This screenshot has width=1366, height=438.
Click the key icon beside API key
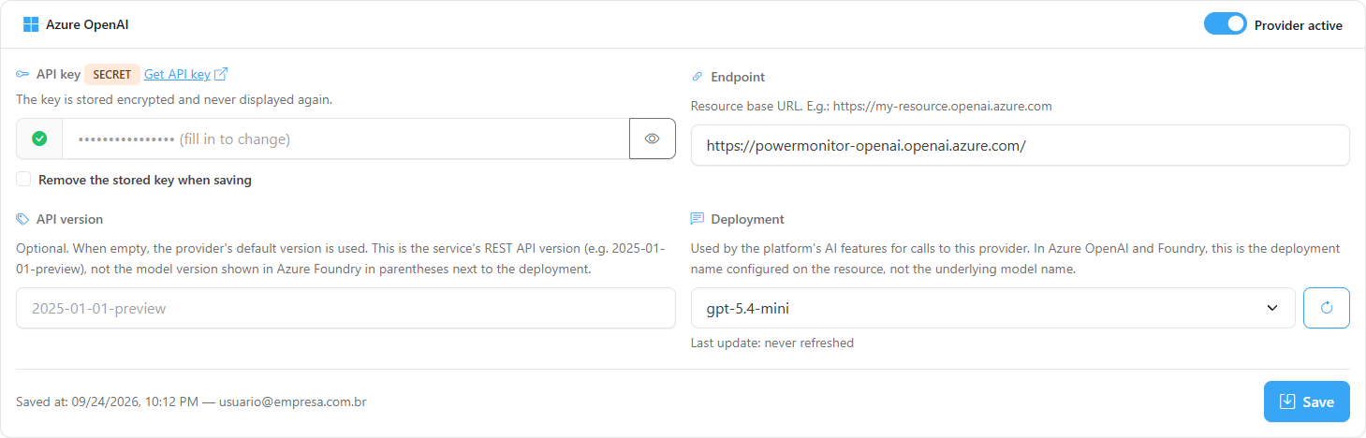pyautogui.click(x=23, y=74)
